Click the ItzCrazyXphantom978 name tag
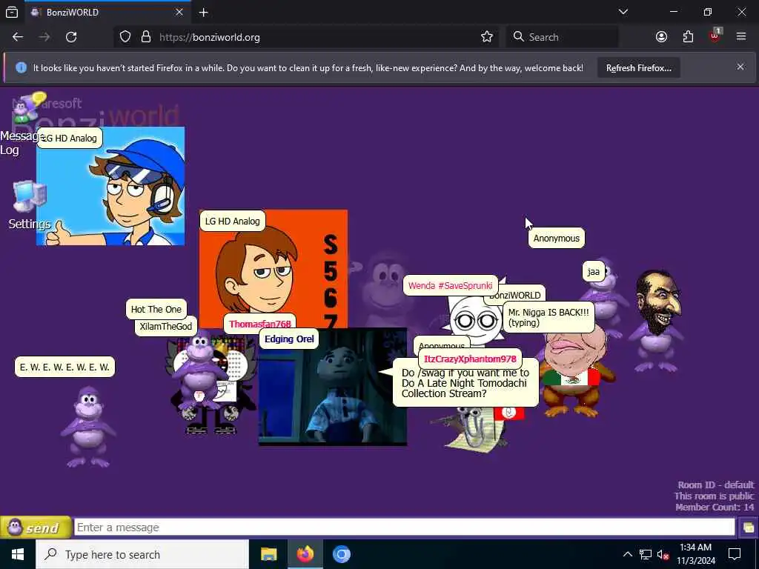Viewport: 759px width, 569px height. (x=470, y=359)
